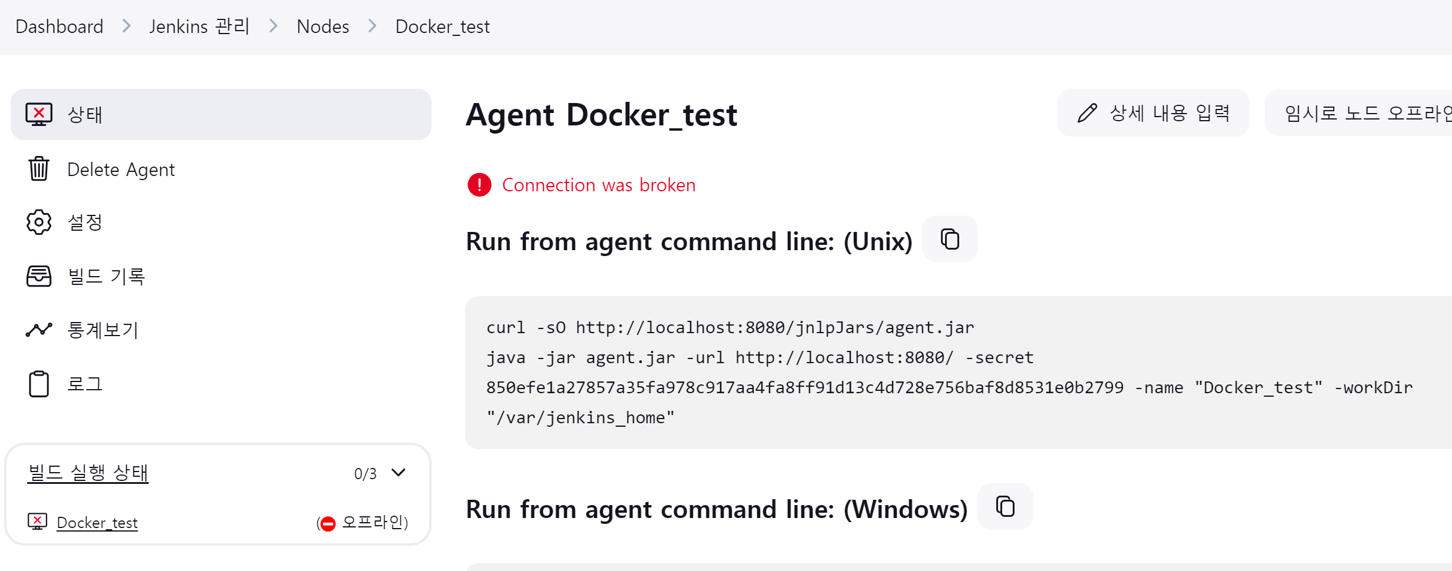Screen dimensions: 1452x571
Task: Click the breadcrumb chevron after Dashboard
Action: (x=126, y=26)
